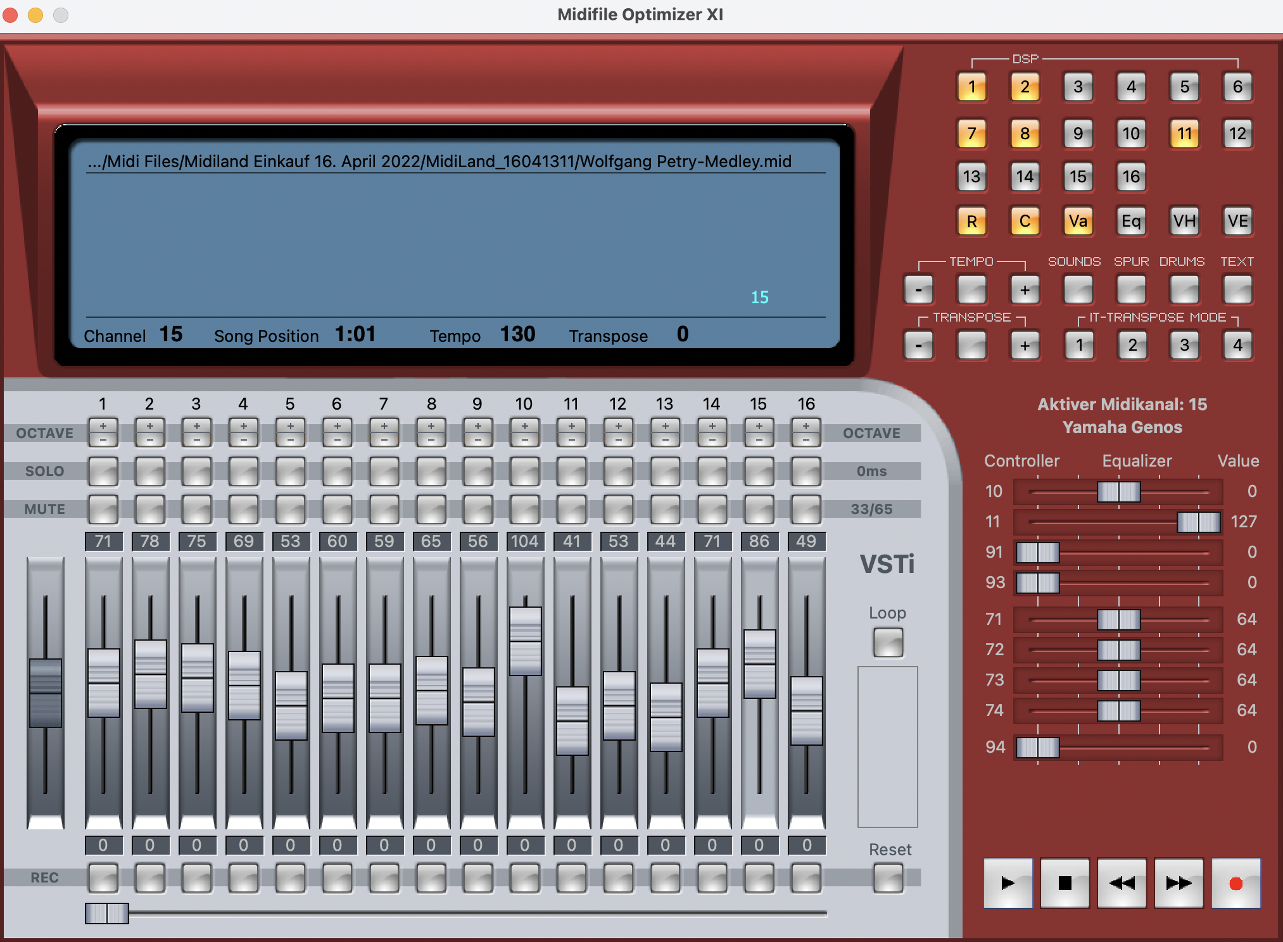The height and width of the screenshot is (942, 1283).
Task: Click the fast-forward transport button
Action: (x=1179, y=883)
